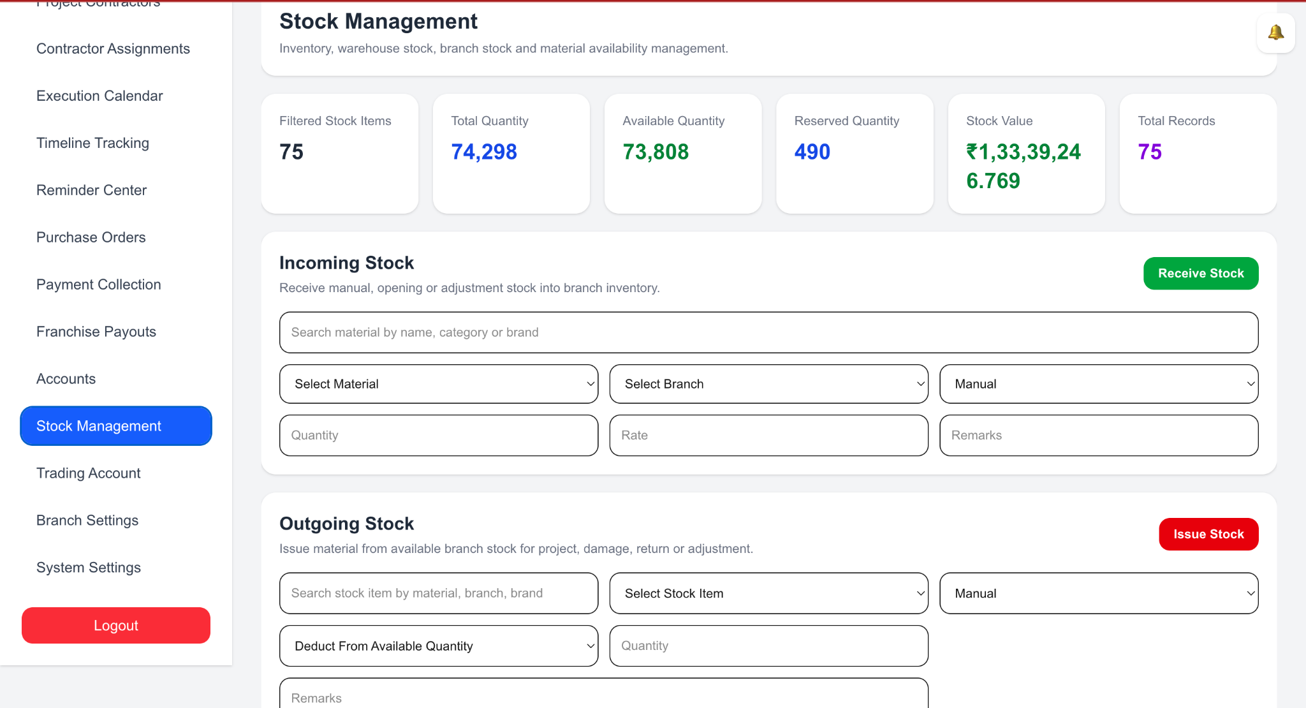
Task: Expand the Select Branch dropdown
Action: pyautogui.click(x=768, y=384)
